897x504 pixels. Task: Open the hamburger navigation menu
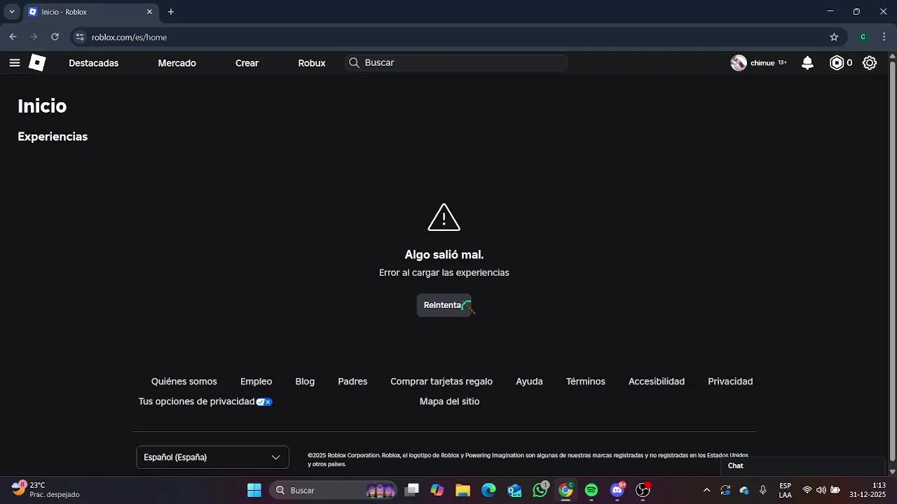(x=15, y=63)
